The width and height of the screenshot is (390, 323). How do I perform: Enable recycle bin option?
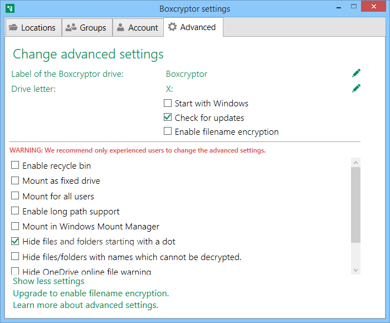(x=15, y=165)
